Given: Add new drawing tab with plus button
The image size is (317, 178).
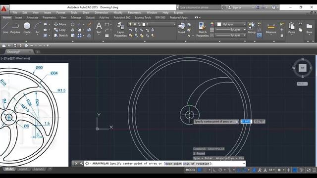Looking at the screenshot, I should point(38,52).
